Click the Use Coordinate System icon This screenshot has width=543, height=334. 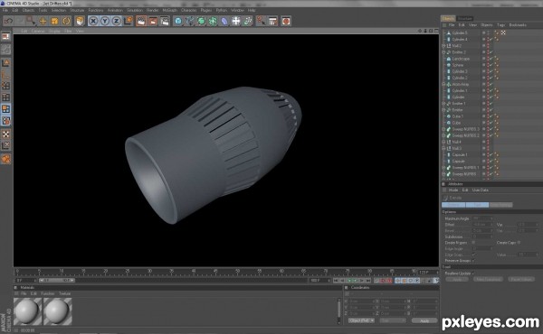pyautogui.click(x=129, y=21)
